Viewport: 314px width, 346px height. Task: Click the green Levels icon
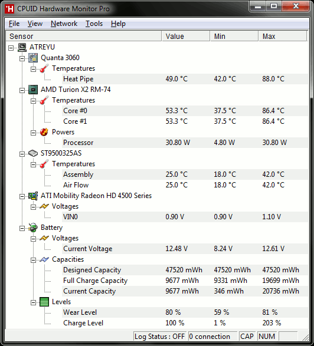[x=44, y=302]
